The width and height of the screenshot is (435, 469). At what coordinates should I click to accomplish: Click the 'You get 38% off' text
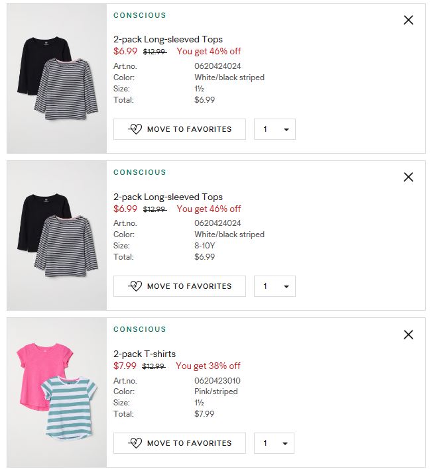[208, 366]
